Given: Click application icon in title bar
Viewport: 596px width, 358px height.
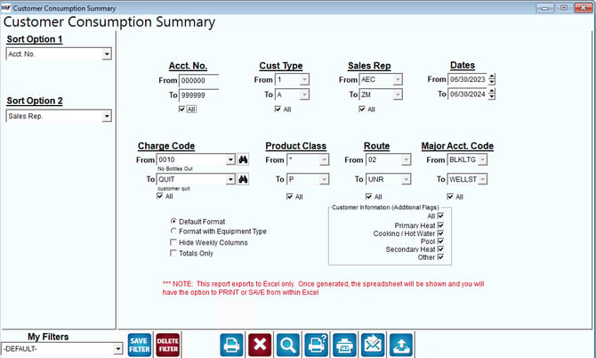Looking at the screenshot, I should [x=5, y=8].
